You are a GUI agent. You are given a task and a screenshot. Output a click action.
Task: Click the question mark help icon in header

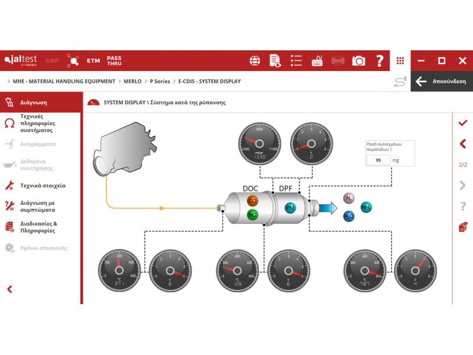380,61
